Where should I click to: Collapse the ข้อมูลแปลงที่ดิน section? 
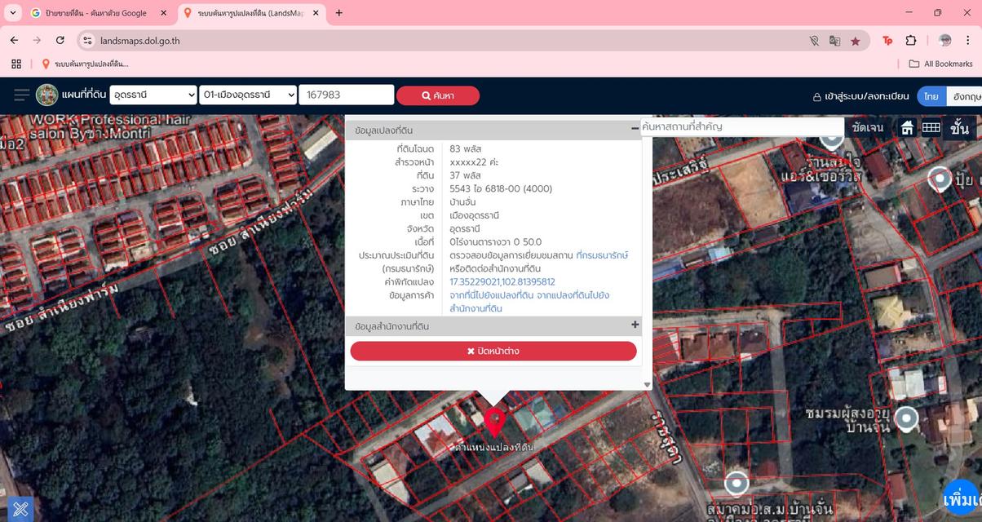(x=635, y=129)
